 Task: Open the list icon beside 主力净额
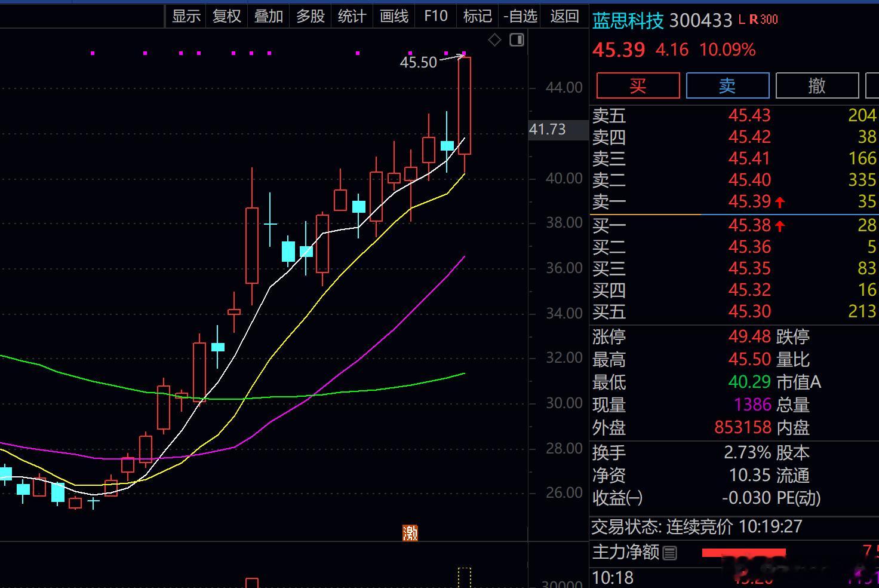pos(670,553)
